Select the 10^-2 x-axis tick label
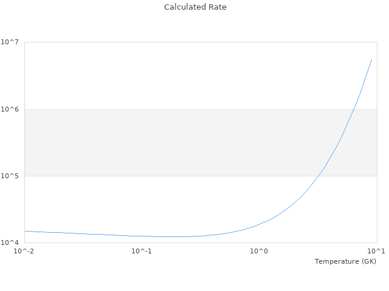The width and height of the screenshot is (389, 291). pyautogui.click(x=25, y=251)
